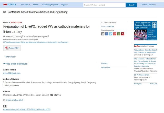Open the article DOI link
The image size is (164, 113).
click(27, 109)
